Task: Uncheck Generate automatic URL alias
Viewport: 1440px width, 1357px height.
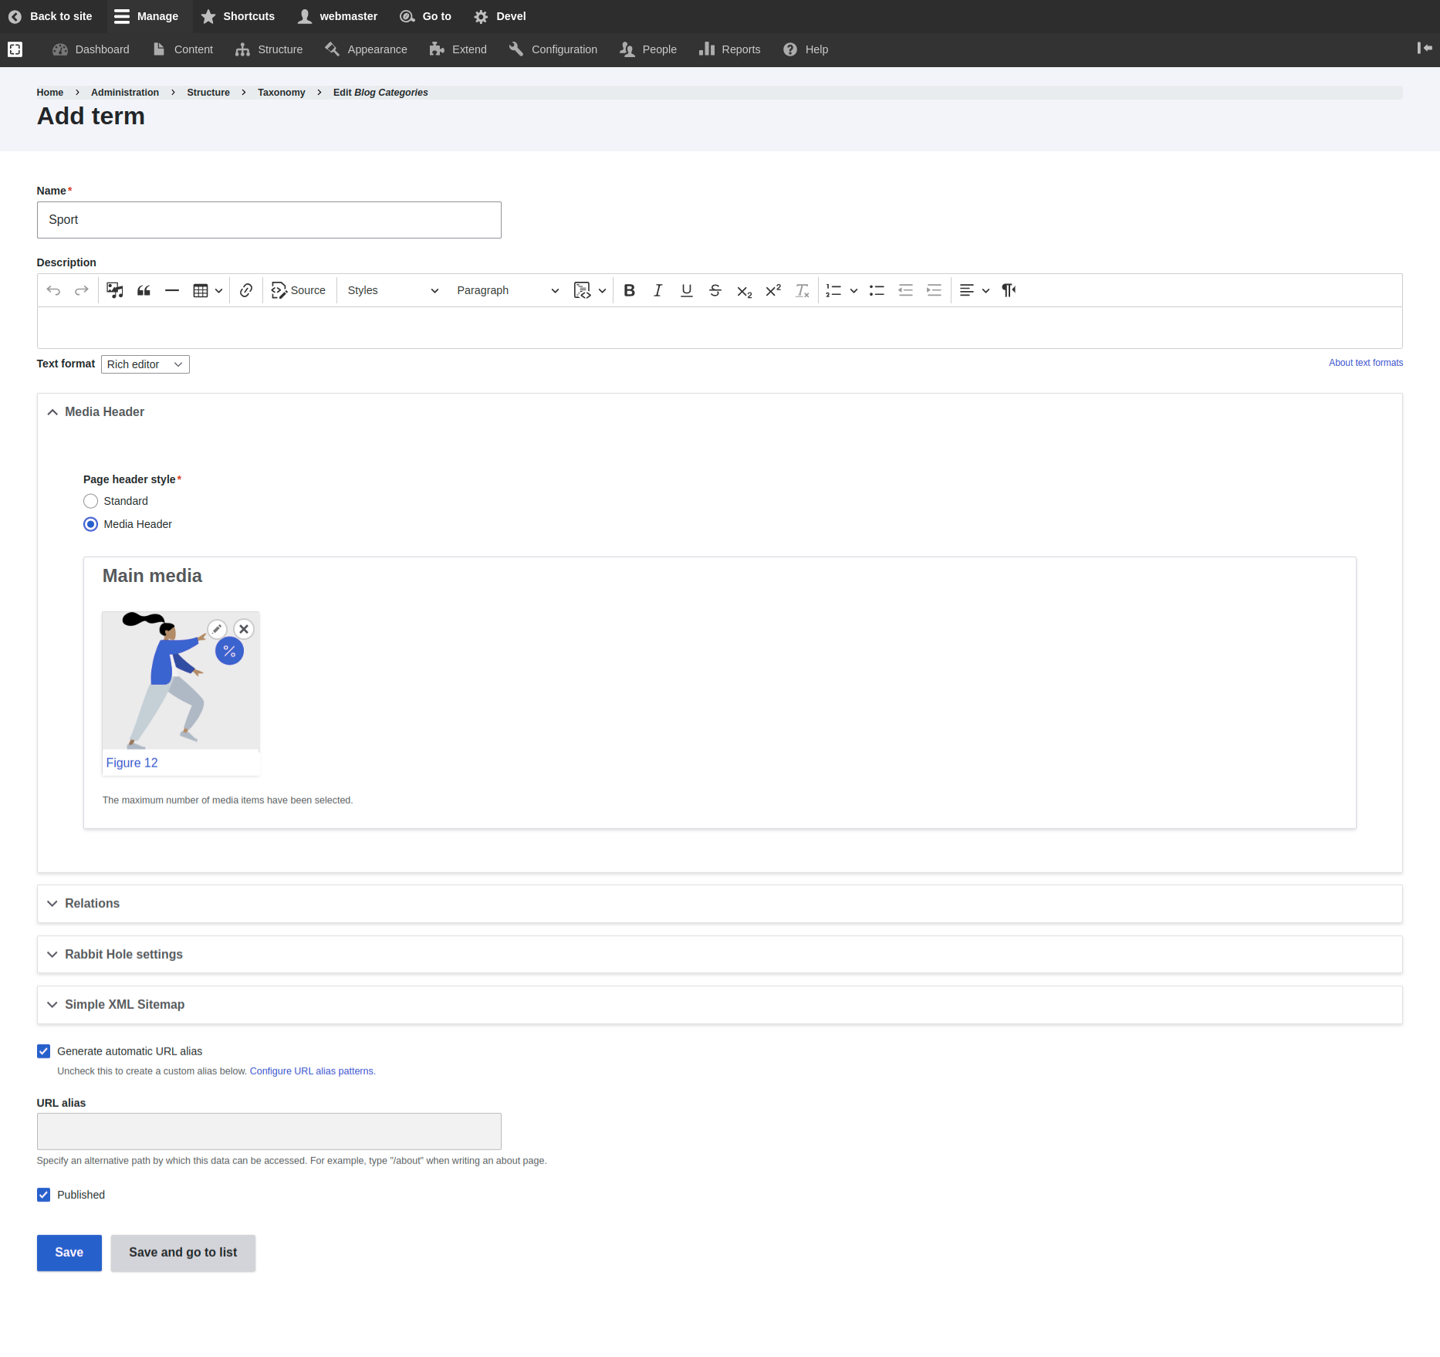Action: [44, 1051]
